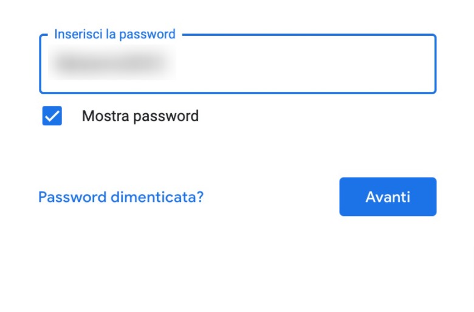Click the word Password in recovery link
Viewport: 474px width, 312px height.
[72, 197]
